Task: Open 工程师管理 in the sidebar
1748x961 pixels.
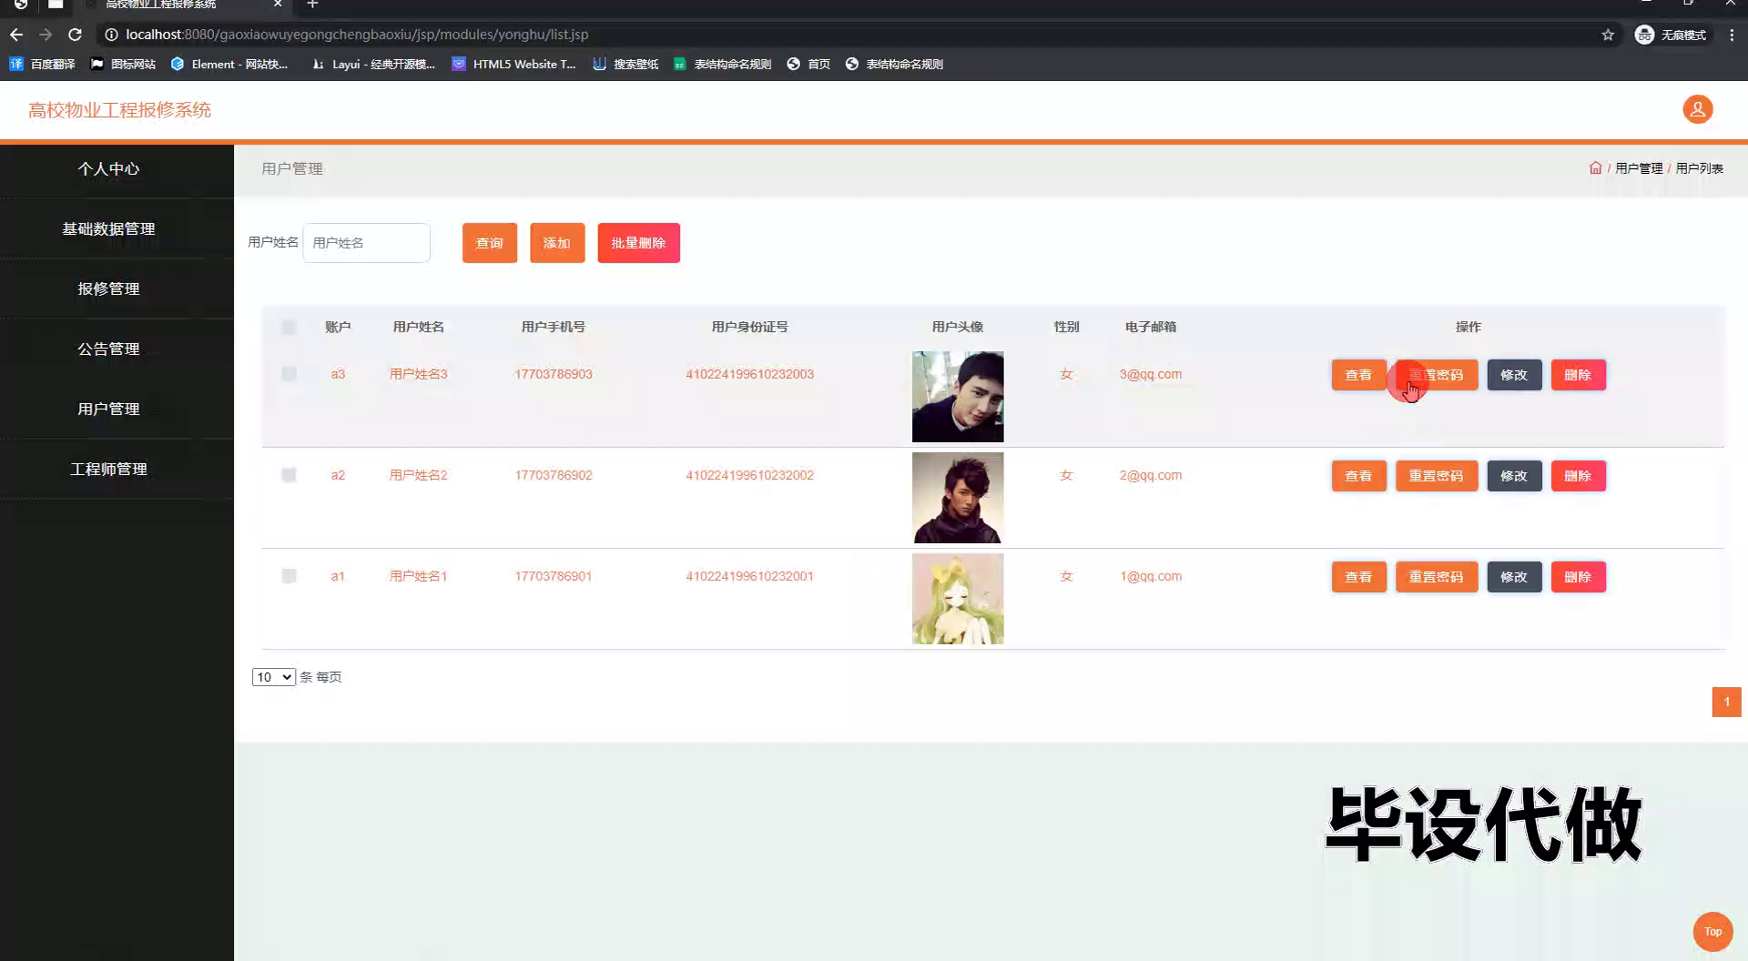Action: [108, 470]
